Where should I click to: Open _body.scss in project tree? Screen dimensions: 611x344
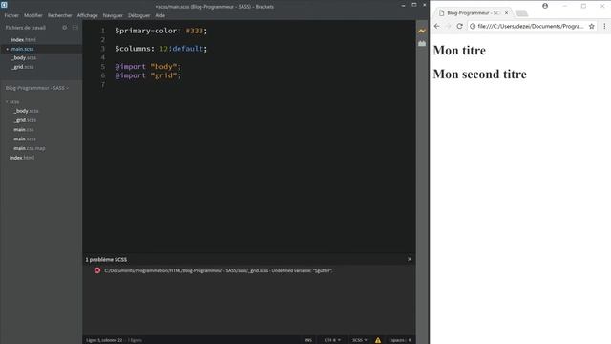pyautogui.click(x=26, y=111)
